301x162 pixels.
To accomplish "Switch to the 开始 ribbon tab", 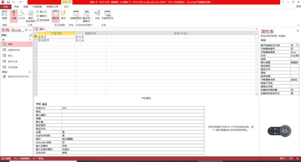I will tap(16, 7).
